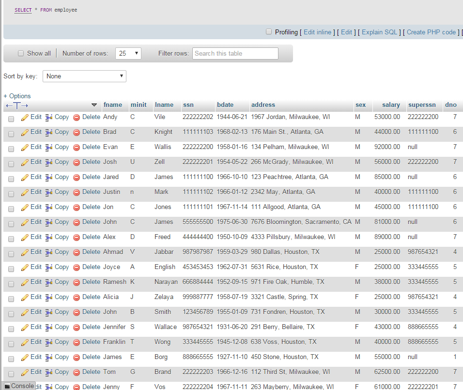The height and width of the screenshot is (390, 463).
Task: Focus the Filter rows search field
Action: tap(235, 53)
